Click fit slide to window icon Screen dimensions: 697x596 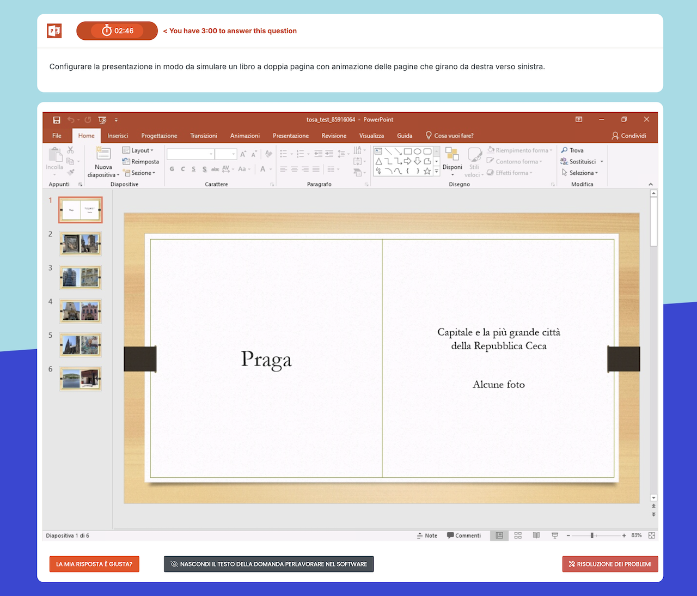click(x=652, y=536)
